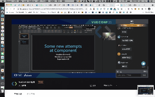Open Visual Studio Code from the Dock
This screenshot has height=97, width=155.
point(3,57)
